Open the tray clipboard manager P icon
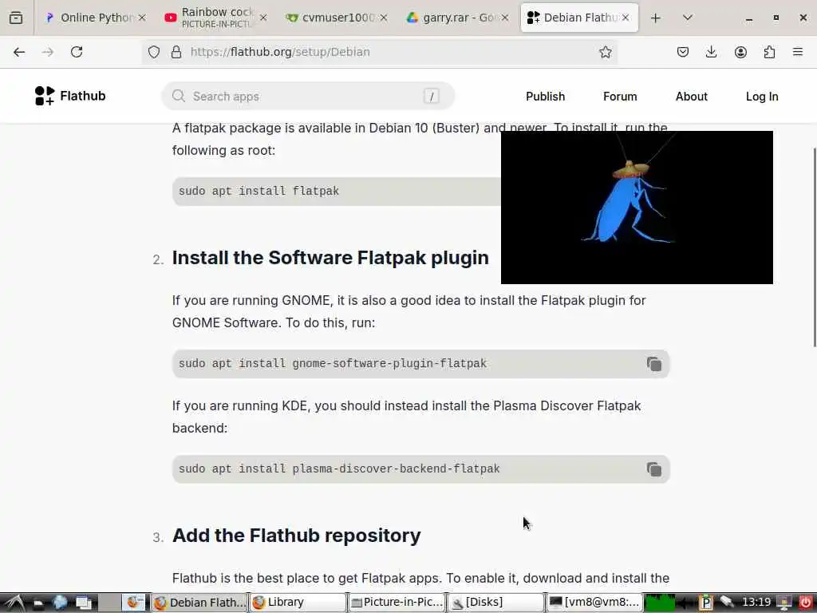Viewport: 817px width, 613px height. [x=705, y=603]
